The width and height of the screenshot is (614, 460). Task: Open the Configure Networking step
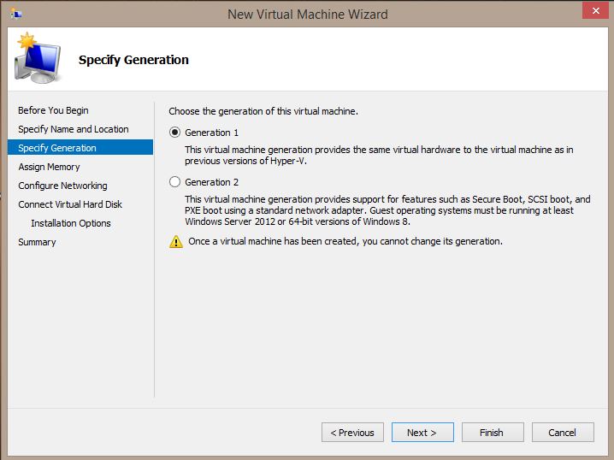point(62,186)
